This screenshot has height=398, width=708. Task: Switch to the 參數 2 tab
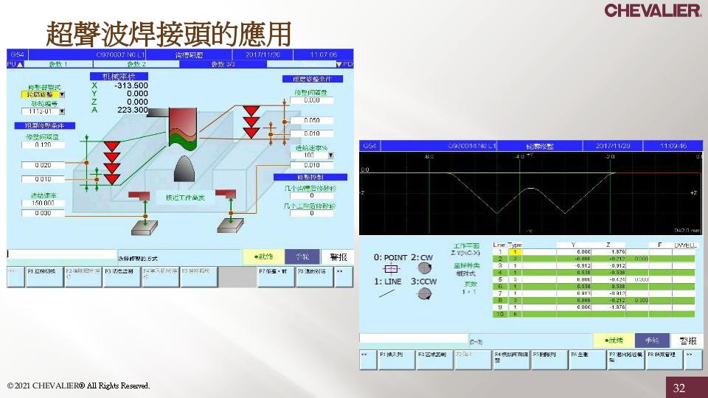click(x=136, y=64)
